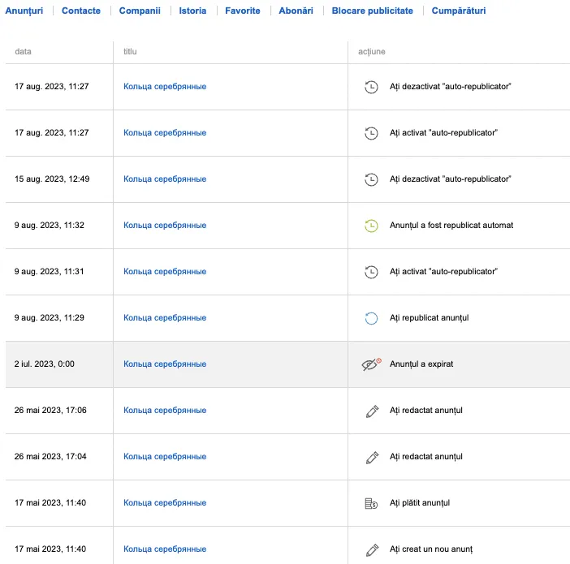
Task: Switch to the Favorite tab
Action: 243,11
